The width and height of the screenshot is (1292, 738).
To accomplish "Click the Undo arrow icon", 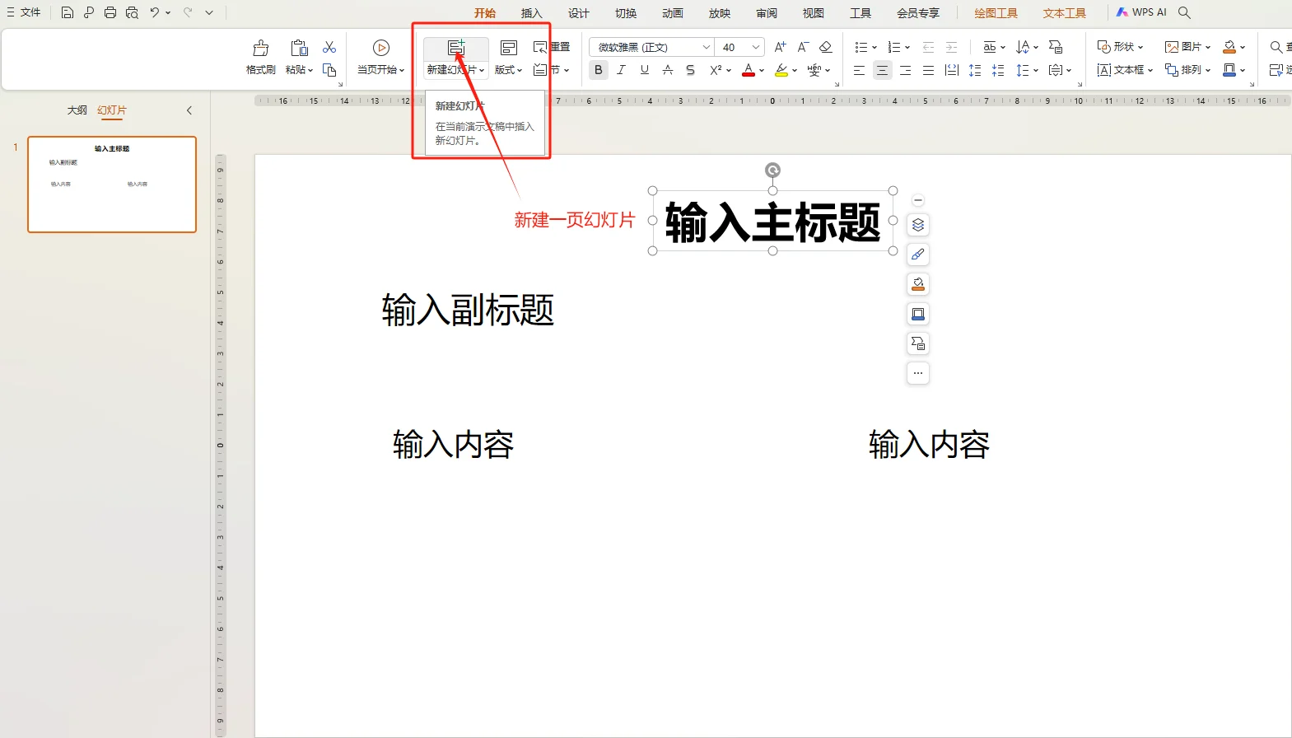I will 154,12.
